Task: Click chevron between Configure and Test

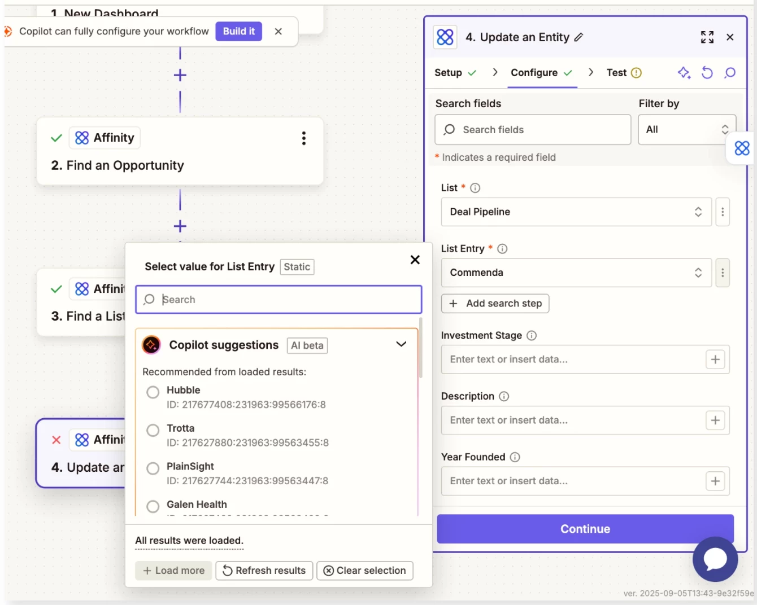Action: (591, 72)
